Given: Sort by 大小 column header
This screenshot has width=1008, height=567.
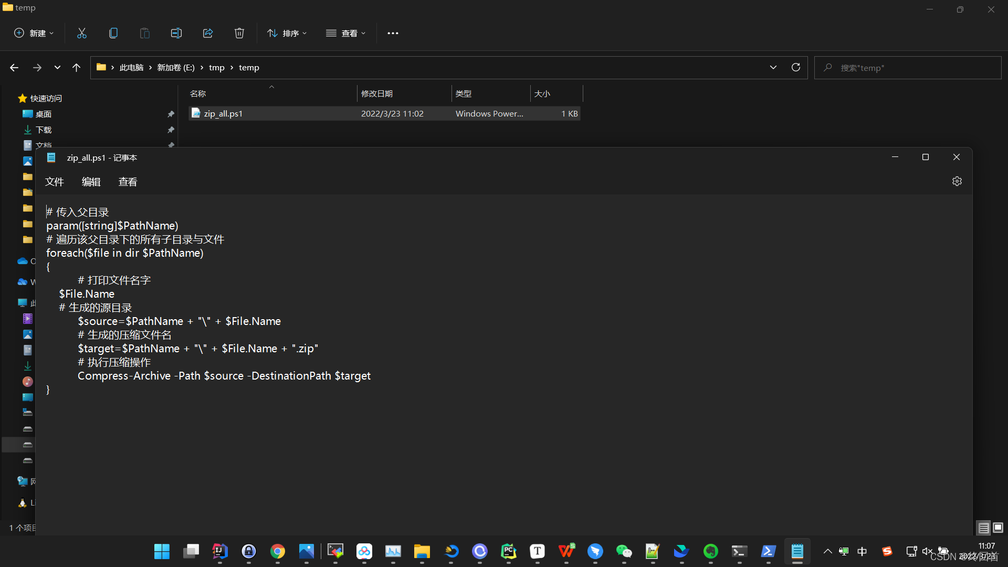Looking at the screenshot, I should coord(556,93).
